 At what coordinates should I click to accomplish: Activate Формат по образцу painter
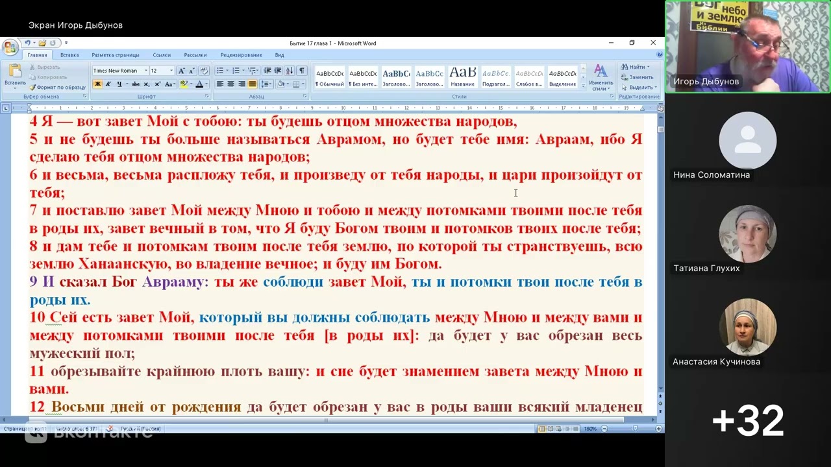point(57,87)
